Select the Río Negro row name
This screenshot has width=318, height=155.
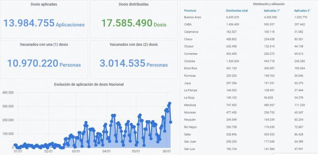click(x=190, y=127)
